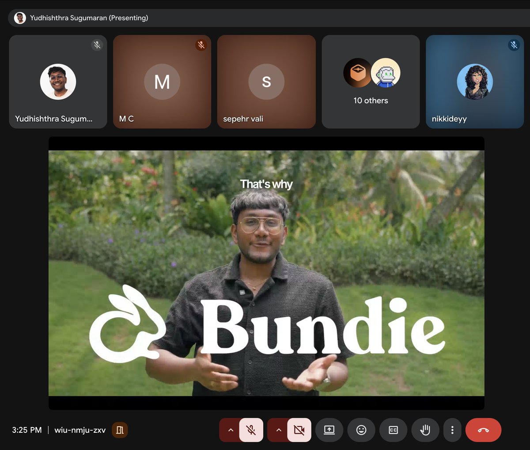Raise hand with the hand icon
Viewport: 530px width, 450px height.
click(x=425, y=430)
